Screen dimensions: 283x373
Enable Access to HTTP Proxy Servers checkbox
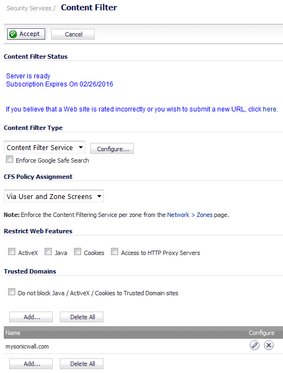coord(114,251)
